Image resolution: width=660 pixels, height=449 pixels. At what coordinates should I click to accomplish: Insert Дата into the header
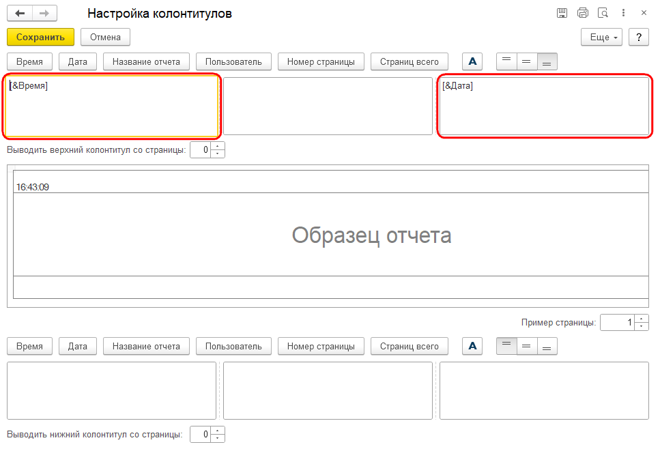[77, 62]
